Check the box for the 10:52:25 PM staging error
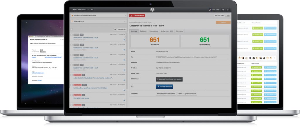The width and height of the screenshot is (300, 127). click(x=71, y=65)
